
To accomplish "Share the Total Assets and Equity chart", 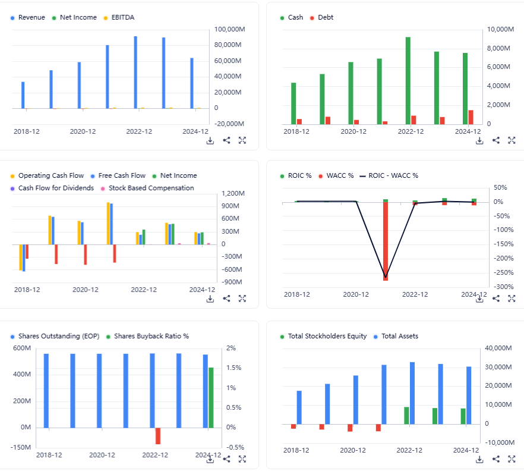I will tap(496, 459).
